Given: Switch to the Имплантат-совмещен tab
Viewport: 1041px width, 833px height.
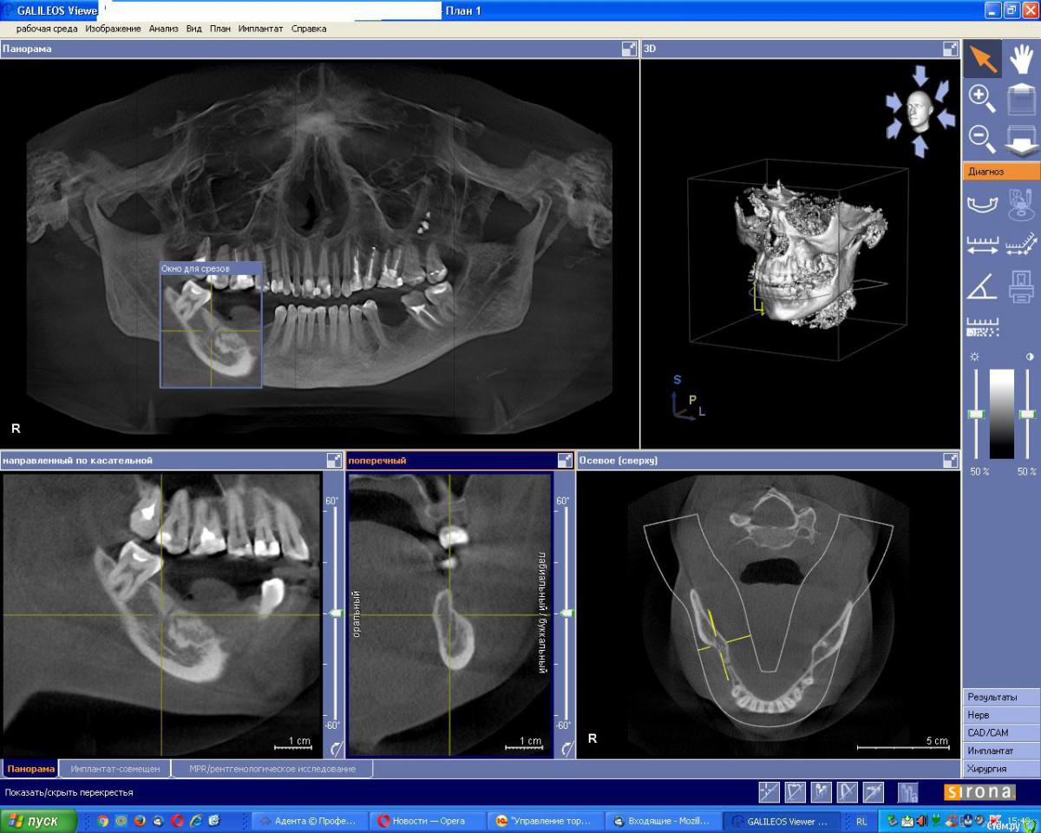Looking at the screenshot, I should tap(115, 769).
